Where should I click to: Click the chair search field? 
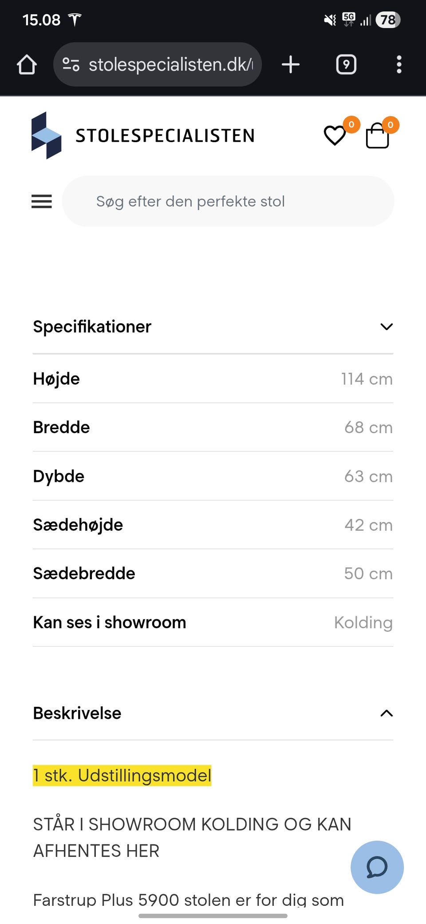point(228,201)
